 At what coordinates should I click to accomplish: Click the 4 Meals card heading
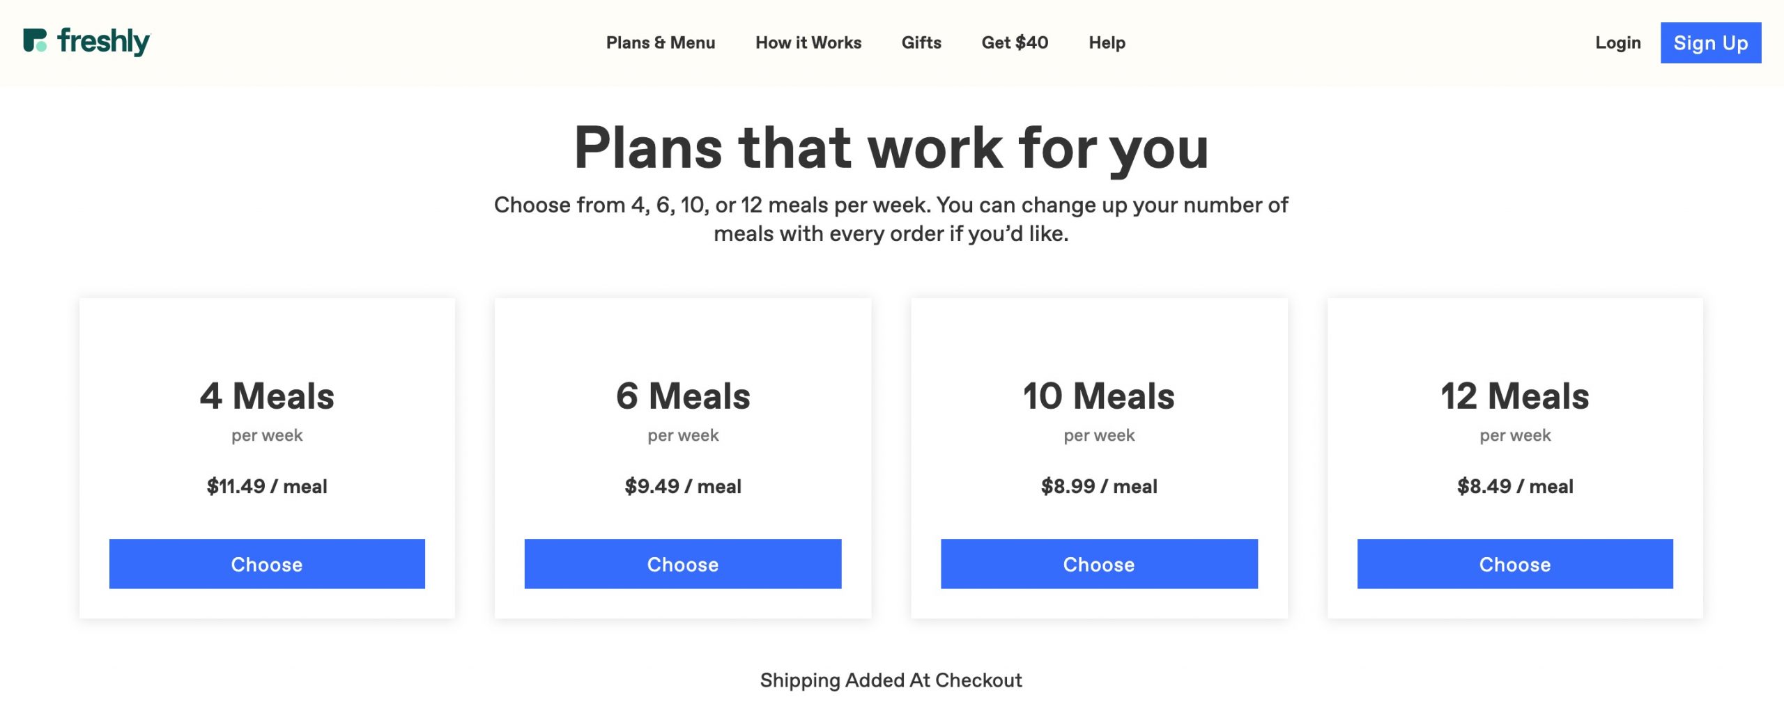(x=267, y=396)
